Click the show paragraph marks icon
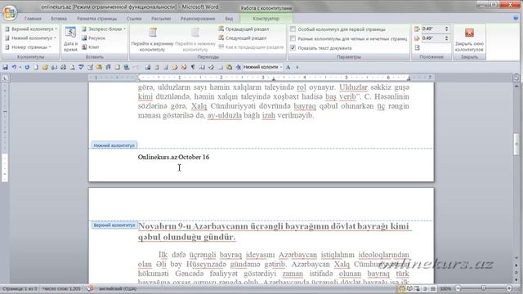The width and height of the screenshot is (523, 294). [x=193, y=67]
